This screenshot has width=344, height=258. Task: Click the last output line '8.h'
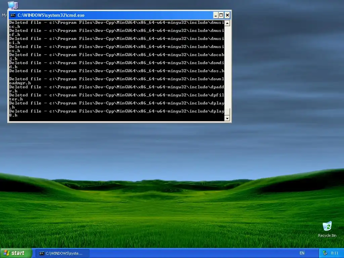(13, 115)
